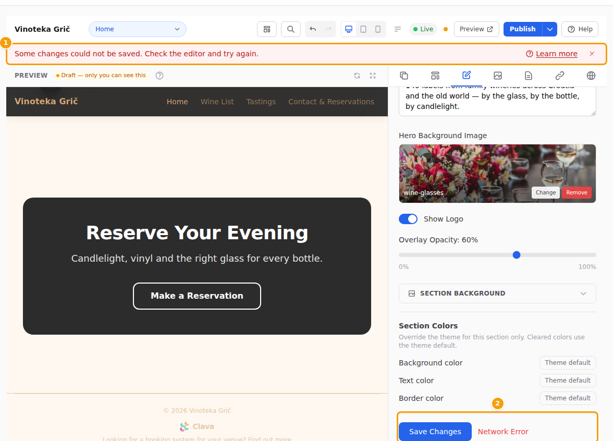Open the Publish options dropdown arrow
Screen dimensions: 613x441
click(549, 29)
